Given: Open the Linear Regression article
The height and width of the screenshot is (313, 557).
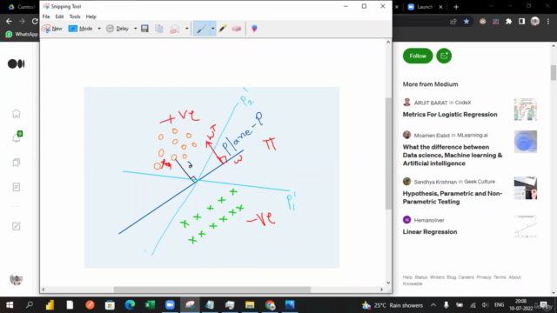Looking at the screenshot, I should [430, 232].
